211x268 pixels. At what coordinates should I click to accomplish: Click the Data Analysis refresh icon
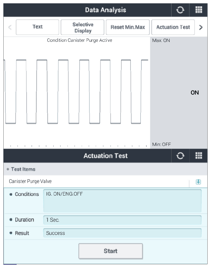180,10
